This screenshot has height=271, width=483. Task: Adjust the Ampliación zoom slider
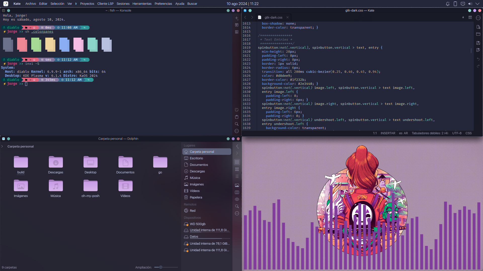point(166,267)
